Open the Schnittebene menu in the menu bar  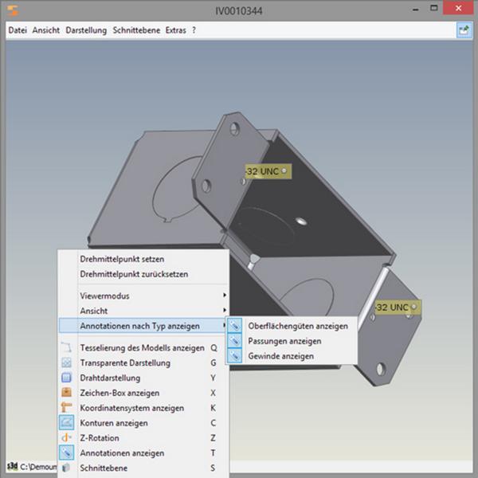pos(136,30)
